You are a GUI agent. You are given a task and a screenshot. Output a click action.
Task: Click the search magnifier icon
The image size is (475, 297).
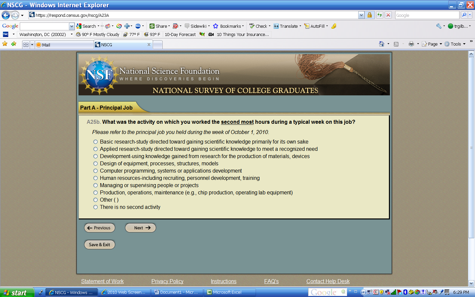tap(464, 15)
